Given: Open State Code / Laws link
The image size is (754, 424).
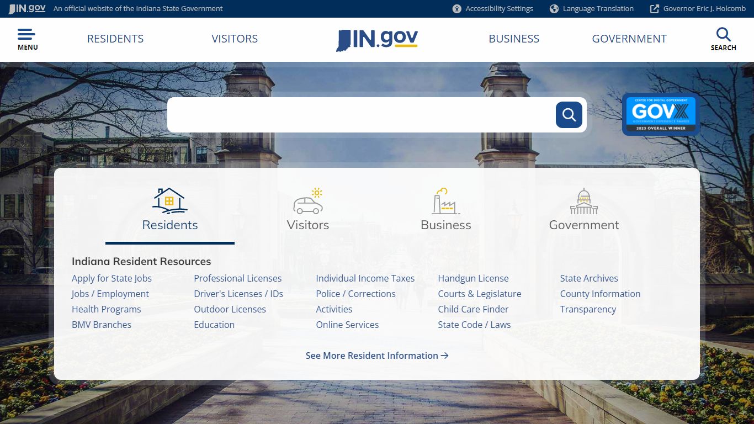Looking at the screenshot, I should click(474, 325).
